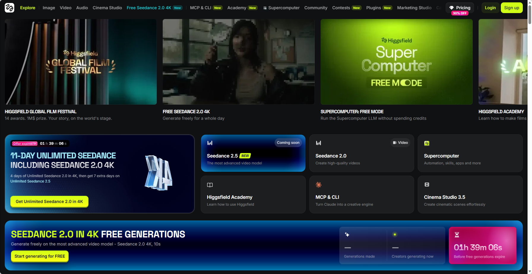Click the '01h 39m 06s' pink countdown
This screenshot has width=532, height=274.
click(478, 248)
